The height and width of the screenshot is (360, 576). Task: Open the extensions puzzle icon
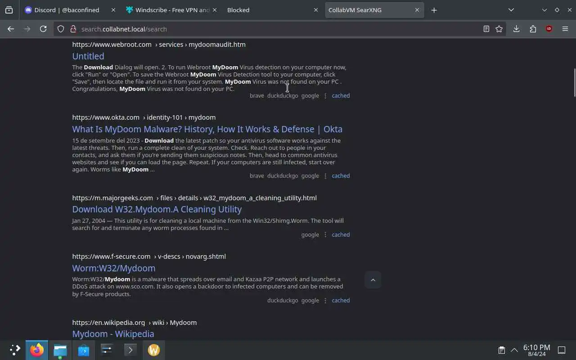tap(533, 29)
